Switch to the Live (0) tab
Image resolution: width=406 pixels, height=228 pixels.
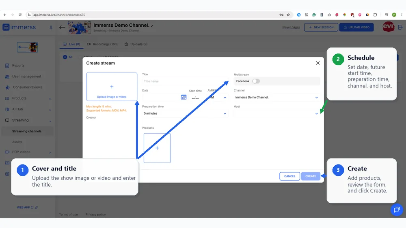coord(72,44)
